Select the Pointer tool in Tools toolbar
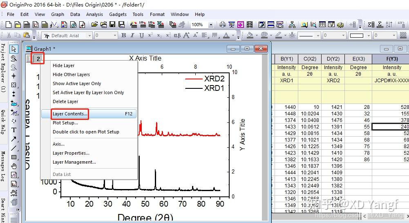 click(14, 49)
